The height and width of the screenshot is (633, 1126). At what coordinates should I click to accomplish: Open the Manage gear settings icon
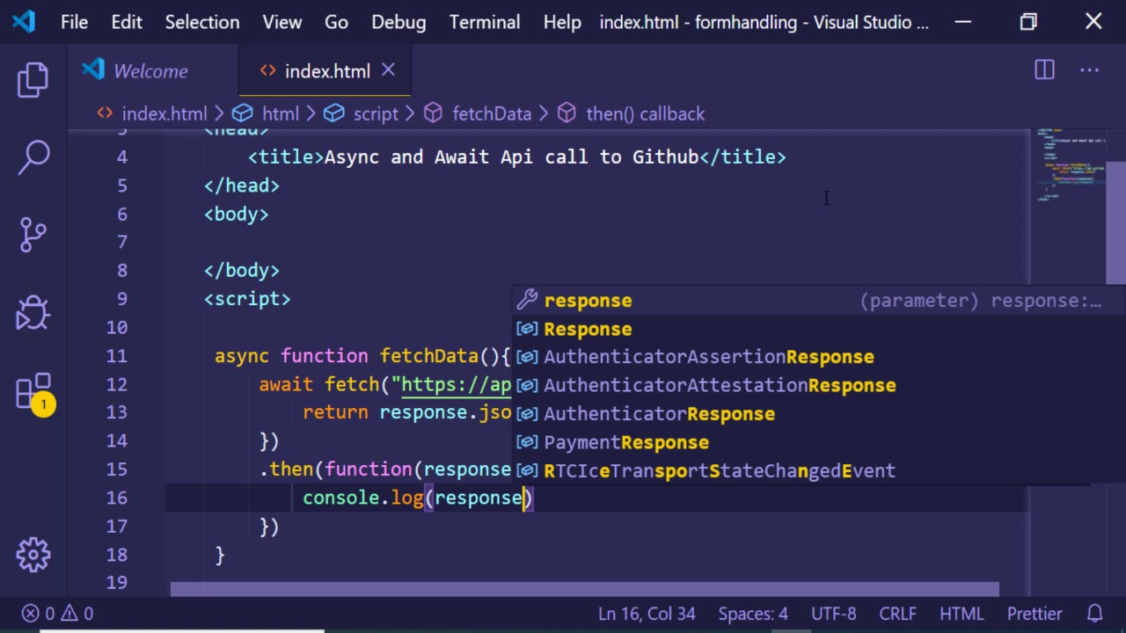(33, 555)
